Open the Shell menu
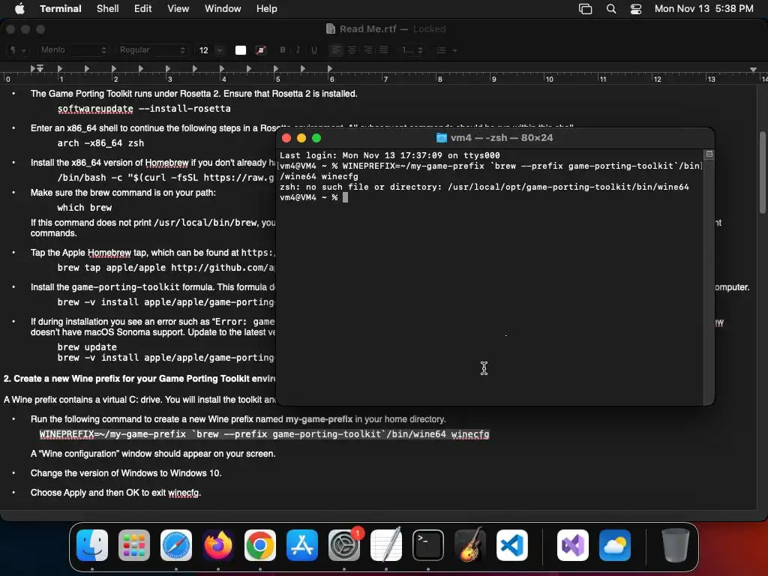 coord(108,8)
